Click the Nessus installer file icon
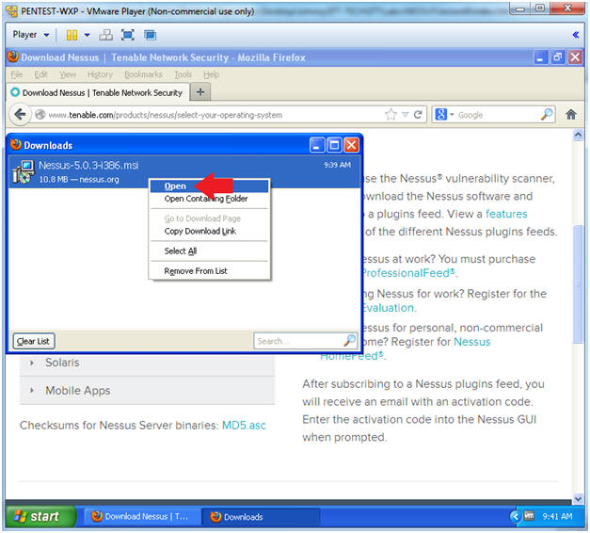Image resolution: width=590 pixels, height=533 pixels. tap(24, 171)
